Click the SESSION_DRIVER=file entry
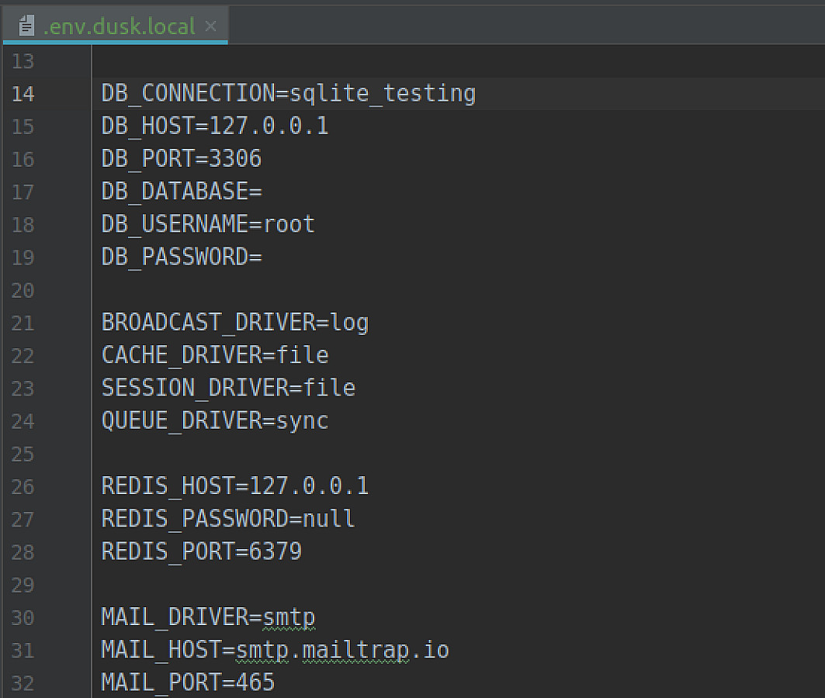 coord(227,388)
